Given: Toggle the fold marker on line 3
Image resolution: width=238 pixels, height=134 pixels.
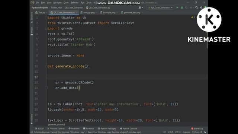Looking at the screenshot, I should pyautogui.click(x=46, y=28).
